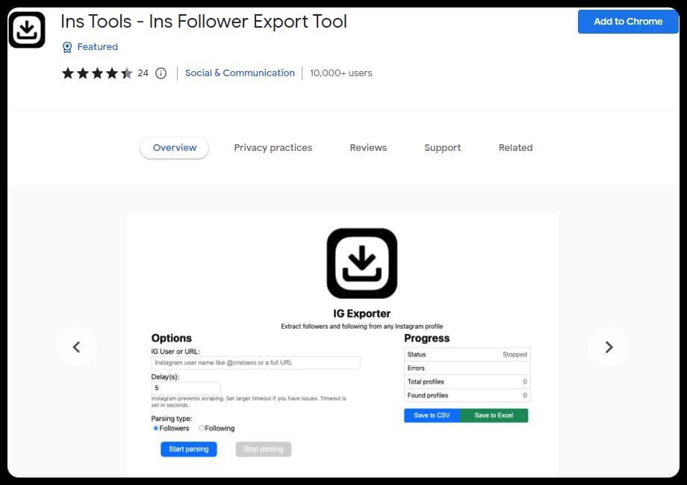Image resolution: width=687 pixels, height=485 pixels.
Task: Click the Errors progress row
Action: [467, 368]
